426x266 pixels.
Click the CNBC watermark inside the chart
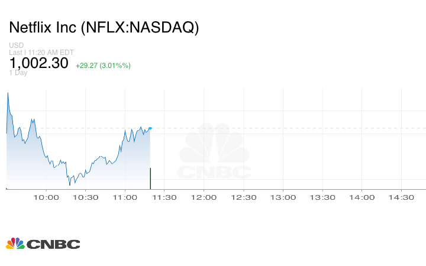coord(215,153)
